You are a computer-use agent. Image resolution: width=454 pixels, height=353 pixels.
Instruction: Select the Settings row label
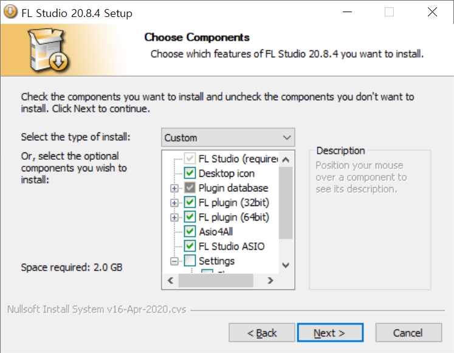pos(216,261)
